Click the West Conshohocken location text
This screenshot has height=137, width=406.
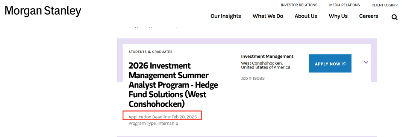pyautogui.click(x=266, y=65)
